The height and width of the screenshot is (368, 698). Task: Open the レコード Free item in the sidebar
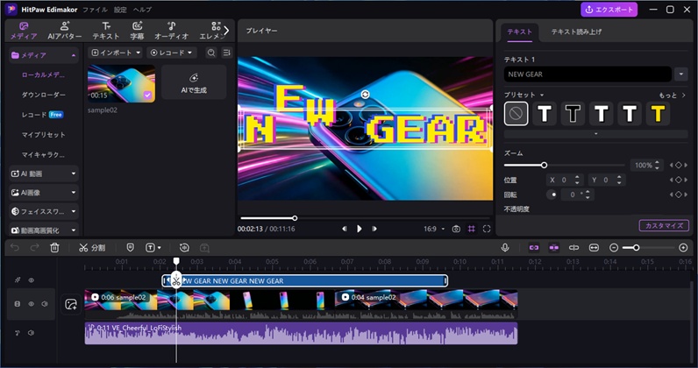pyautogui.click(x=43, y=115)
